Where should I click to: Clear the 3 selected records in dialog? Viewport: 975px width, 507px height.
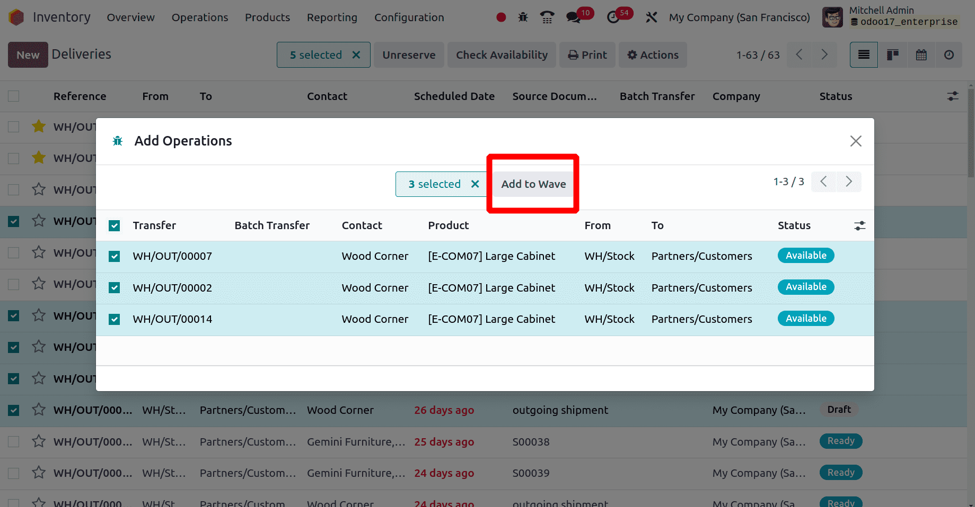[475, 184]
